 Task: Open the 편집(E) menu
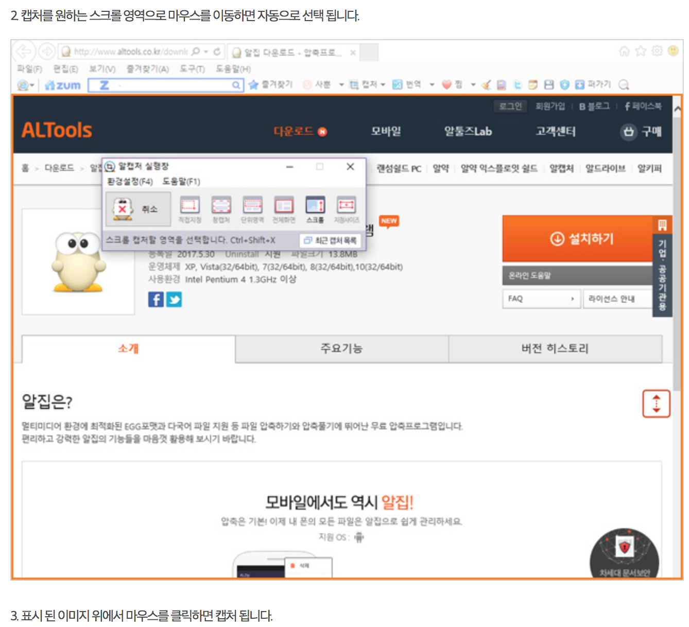66,69
